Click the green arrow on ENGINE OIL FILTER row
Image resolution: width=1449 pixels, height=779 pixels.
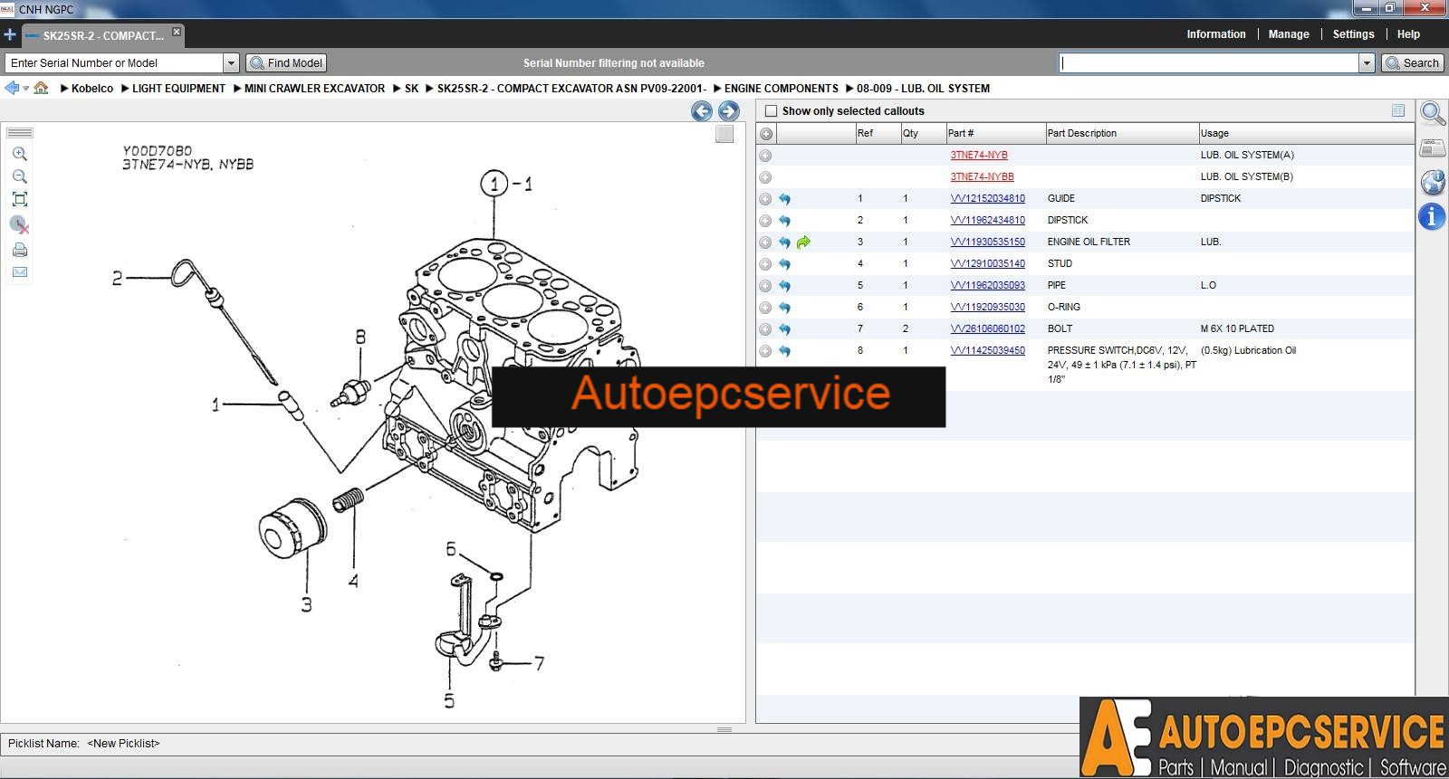[803, 242]
